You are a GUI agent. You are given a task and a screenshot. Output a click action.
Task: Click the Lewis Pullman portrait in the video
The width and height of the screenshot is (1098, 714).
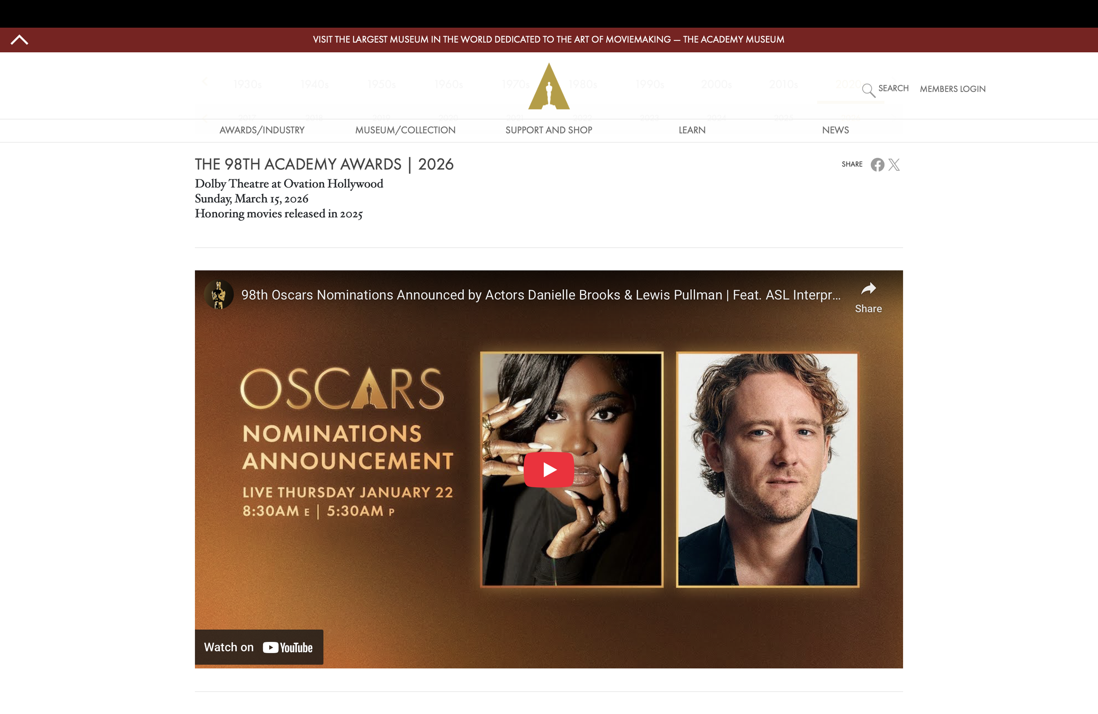tap(767, 469)
